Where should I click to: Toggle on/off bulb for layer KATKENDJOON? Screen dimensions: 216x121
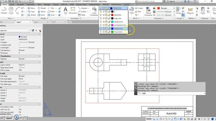point(101,25)
